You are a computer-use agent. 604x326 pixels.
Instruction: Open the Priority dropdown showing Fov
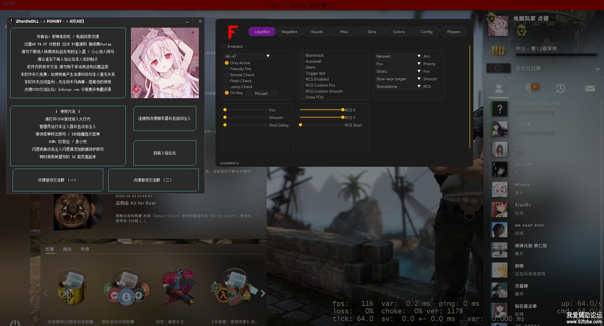398,64
